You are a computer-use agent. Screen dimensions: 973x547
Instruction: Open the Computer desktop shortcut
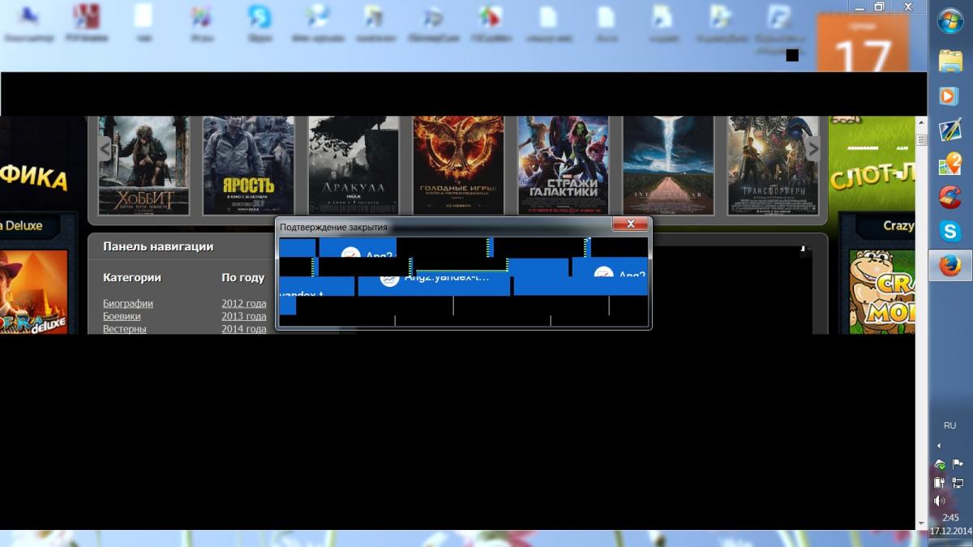(29, 23)
